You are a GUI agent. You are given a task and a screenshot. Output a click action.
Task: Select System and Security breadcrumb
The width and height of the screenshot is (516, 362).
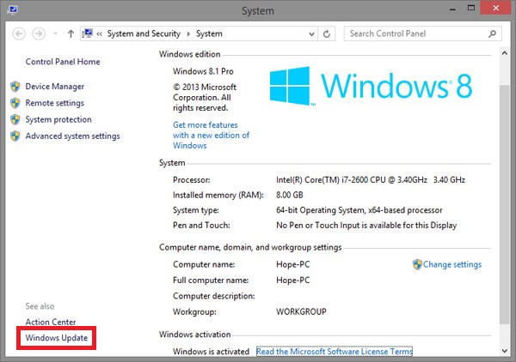click(144, 33)
